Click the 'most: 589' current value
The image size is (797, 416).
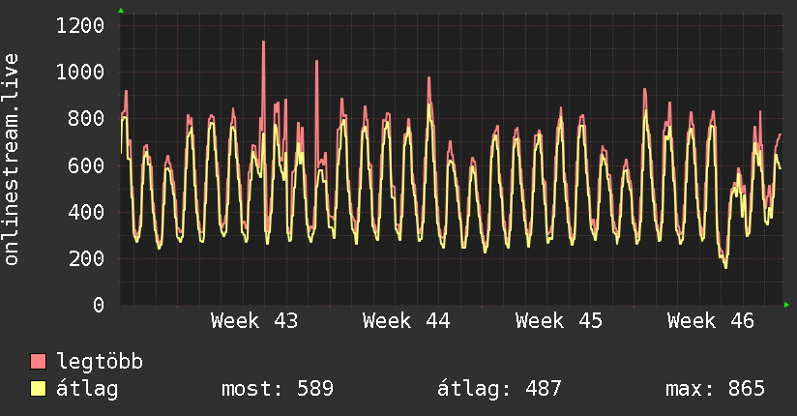[278, 389]
